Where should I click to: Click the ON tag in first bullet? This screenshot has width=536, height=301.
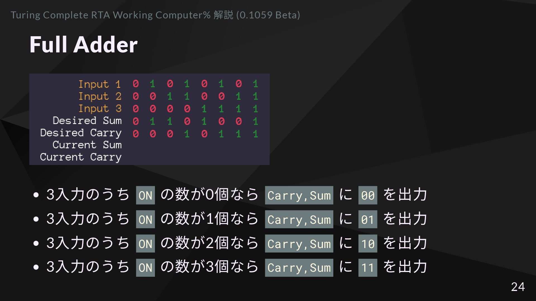pos(145,195)
